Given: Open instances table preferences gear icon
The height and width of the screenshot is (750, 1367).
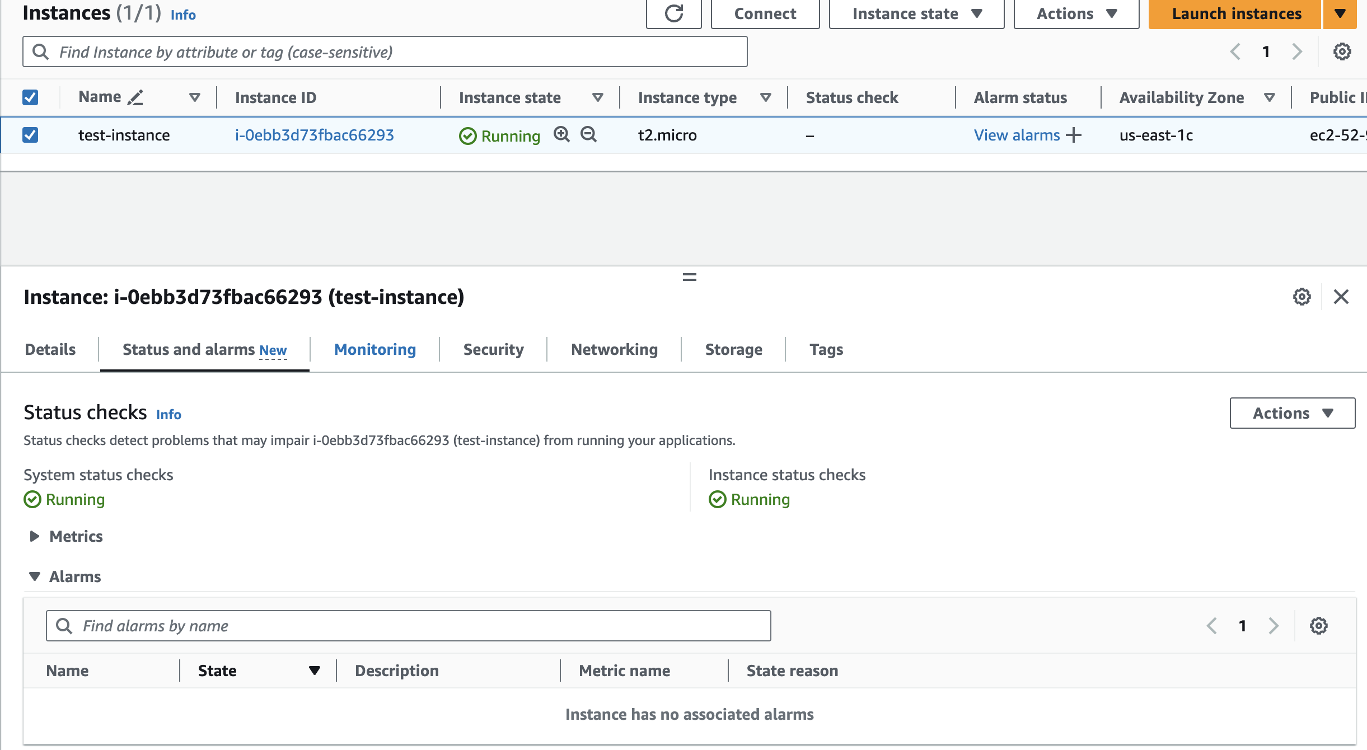Looking at the screenshot, I should [1342, 51].
